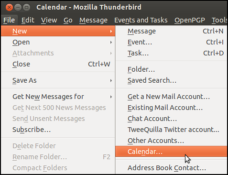Choose Get a New Mail Account…
This screenshot has height=175, width=228.
[171, 97]
